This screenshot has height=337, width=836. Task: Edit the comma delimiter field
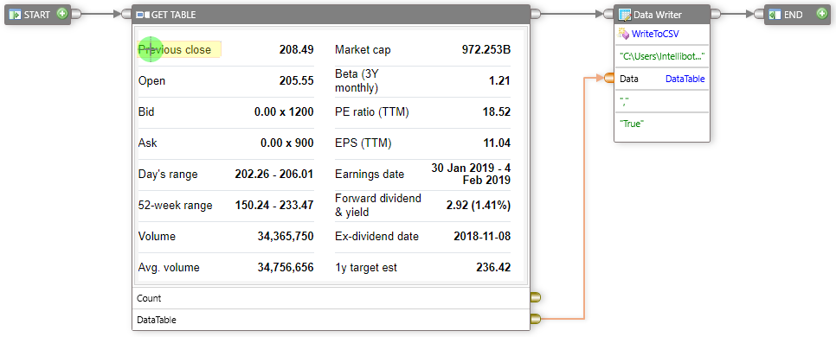(662, 101)
